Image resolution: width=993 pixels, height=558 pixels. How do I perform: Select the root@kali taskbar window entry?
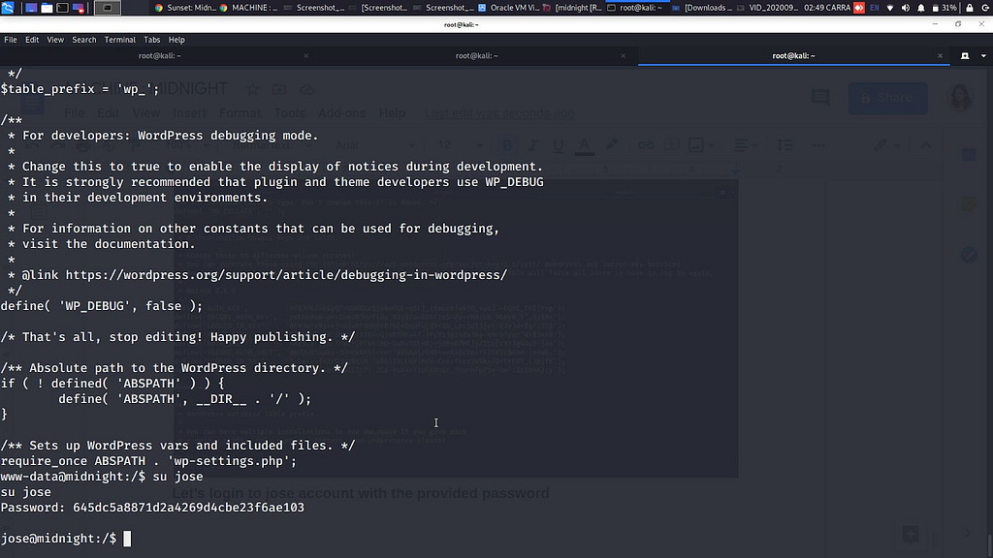[636, 8]
